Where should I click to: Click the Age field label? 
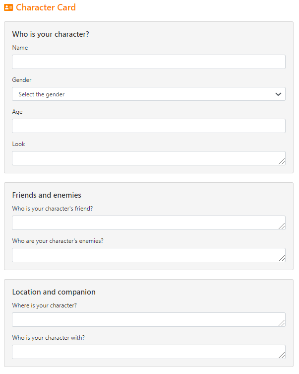(x=17, y=112)
